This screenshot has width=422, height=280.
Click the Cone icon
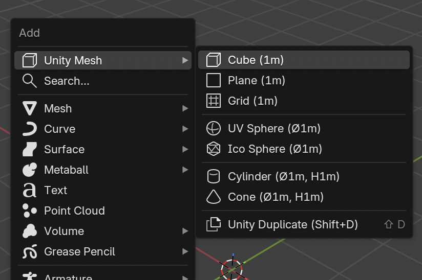coord(214,197)
